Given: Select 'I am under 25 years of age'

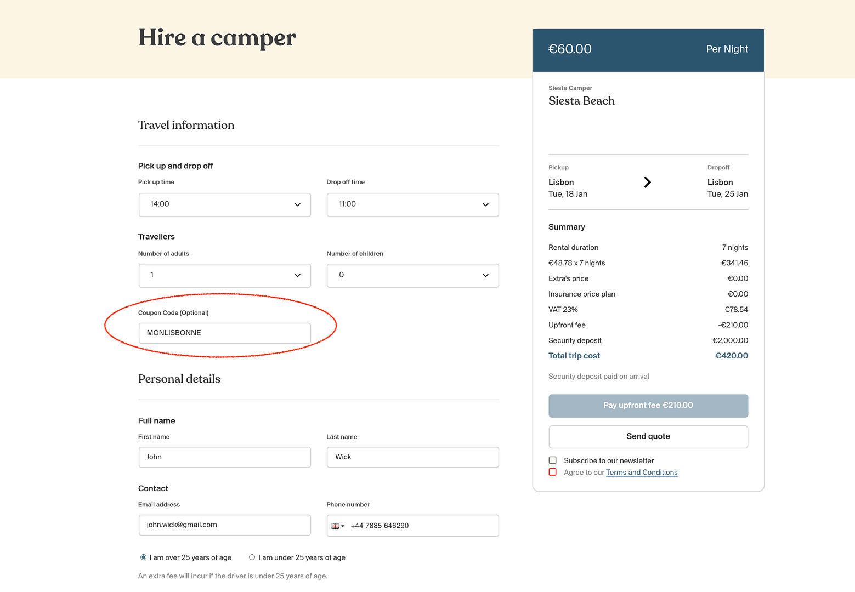Looking at the screenshot, I should [252, 557].
